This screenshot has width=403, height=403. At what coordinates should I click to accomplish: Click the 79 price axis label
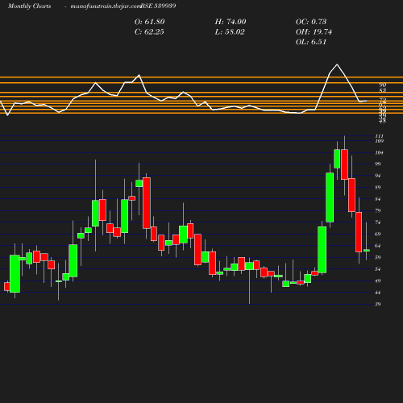pos(378,210)
